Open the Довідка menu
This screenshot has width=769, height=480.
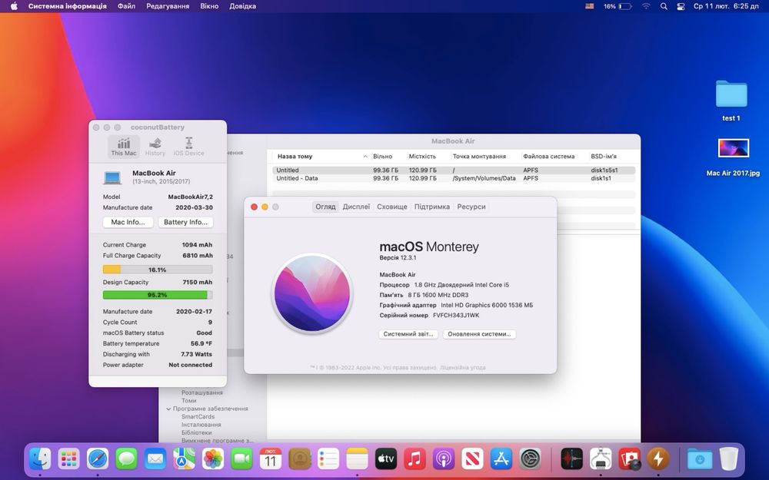pyautogui.click(x=243, y=6)
